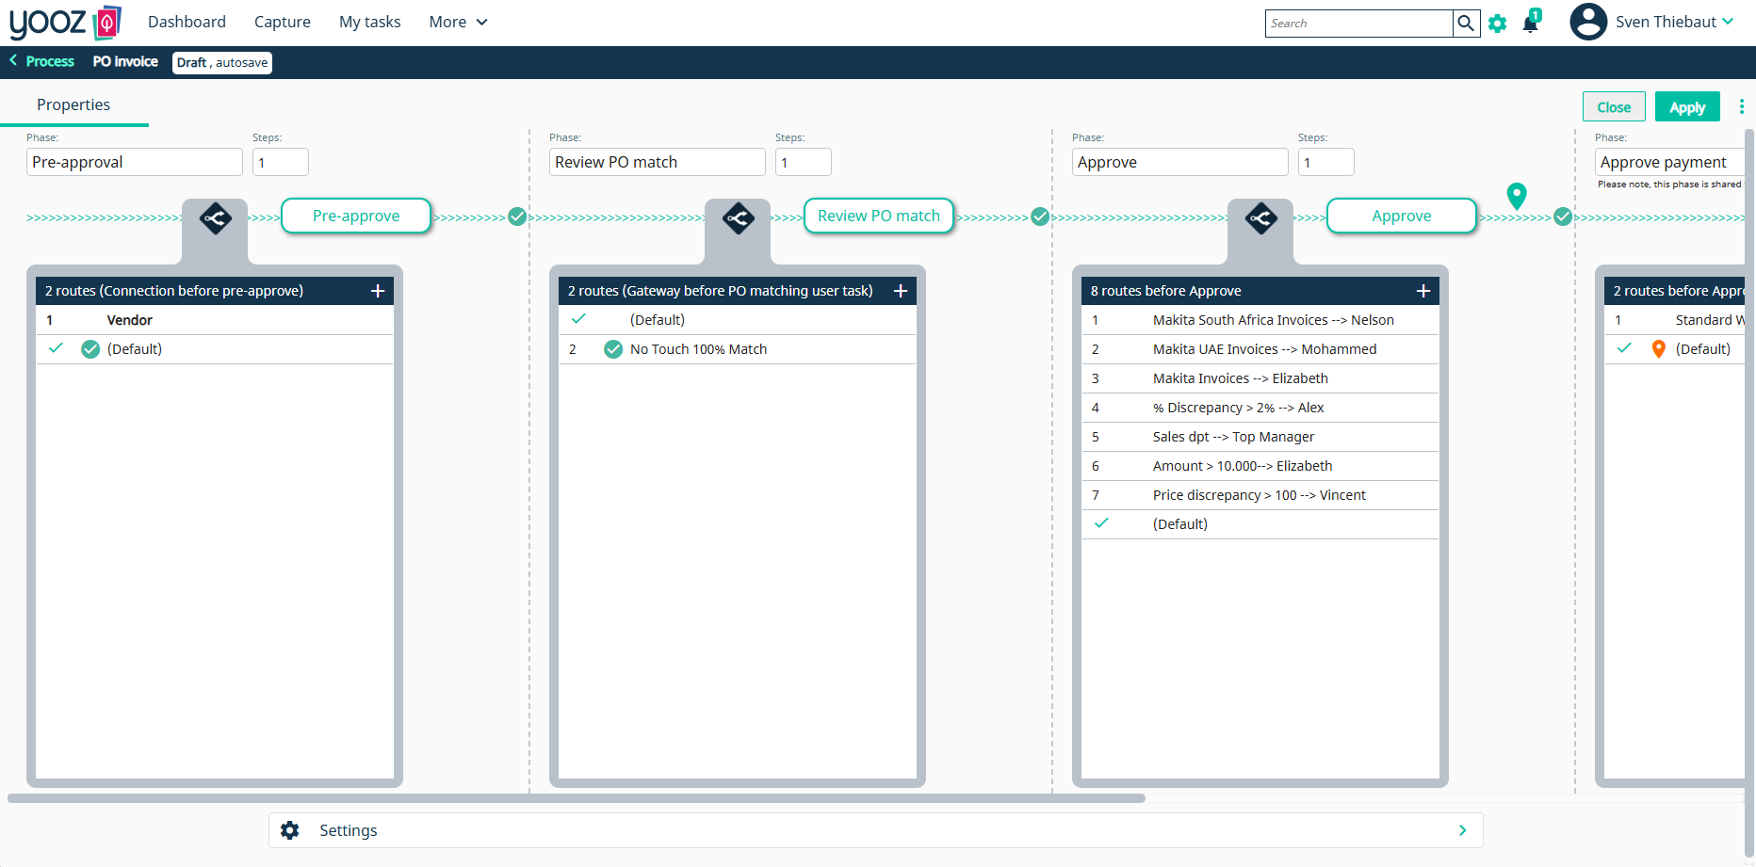This screenshot has width=1756, height=867.
Task: Open the teal settings gear in header
Action: tap(1497, 24)
